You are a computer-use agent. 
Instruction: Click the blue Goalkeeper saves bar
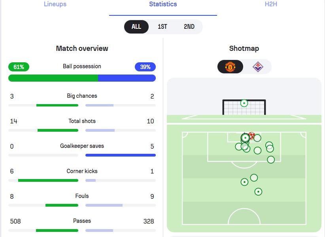[x=121, y=155]
